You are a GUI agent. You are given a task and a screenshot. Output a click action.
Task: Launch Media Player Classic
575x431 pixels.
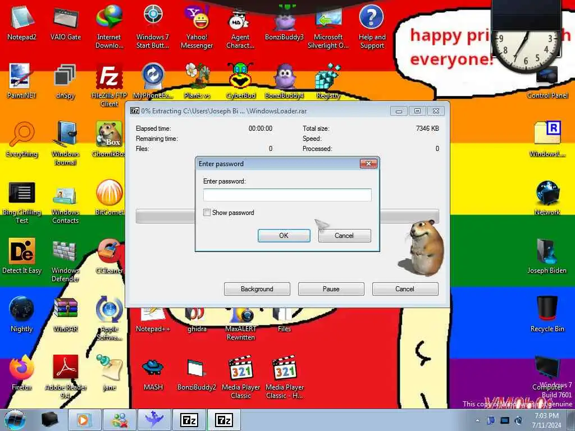pyautogui.click(x=241, y=377)
